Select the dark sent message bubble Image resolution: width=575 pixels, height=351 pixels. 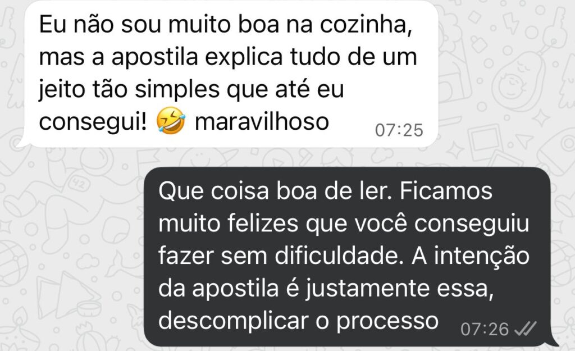coord(348,257)
